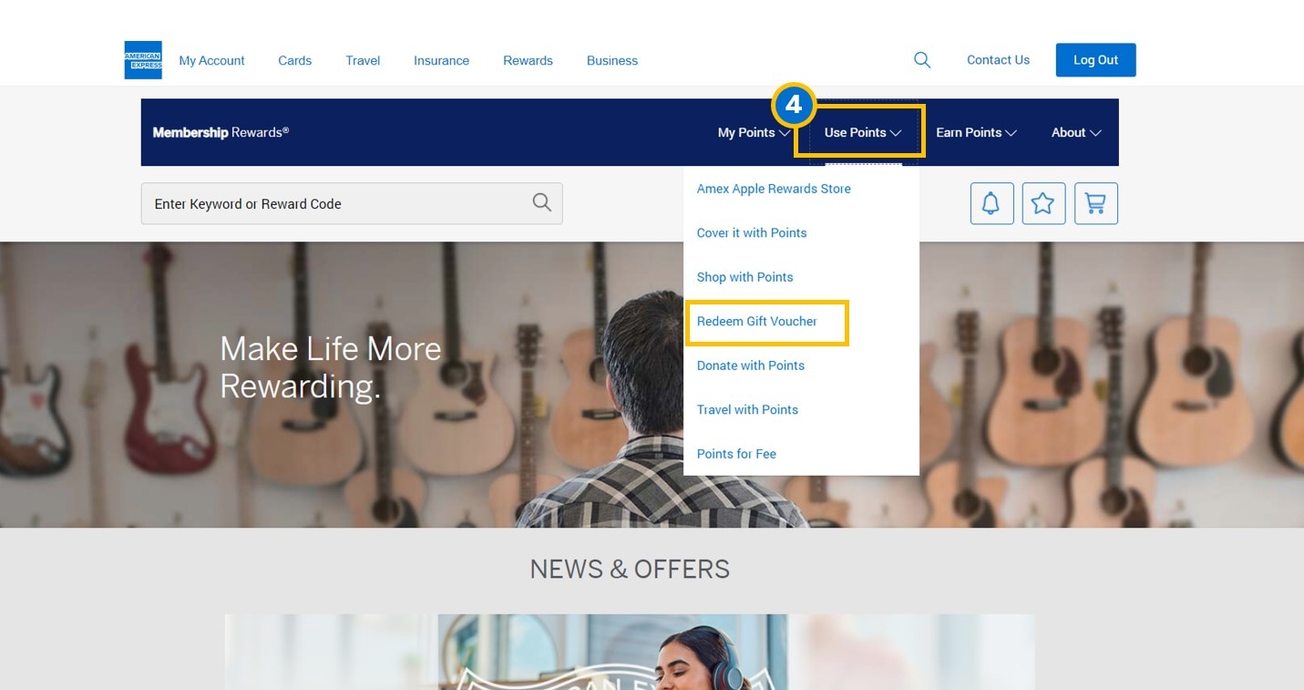Image resolution: width=1304 pixels, height=690 pixels.
Task: Open the About dropdown menu
Action: [1075, 132]
